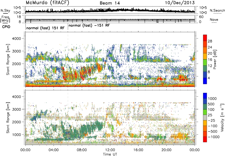Click the '1000' tick on the velocity colorbar
Viewport: 225px width, 156px height.
[x=212, y=99]
